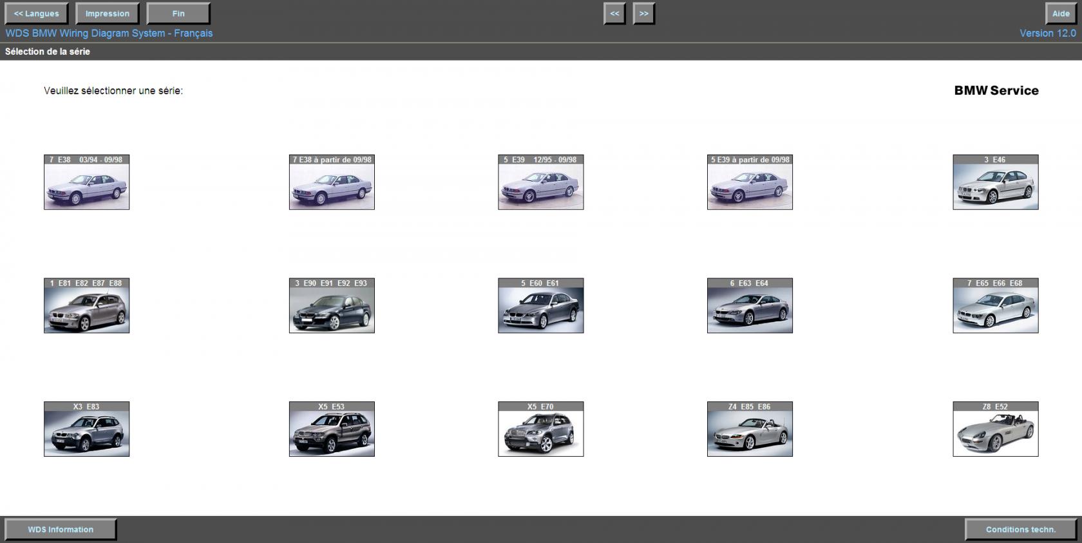Navigate back with the << button
This screenshot has width=1082, height=543.
pos(615,14)
